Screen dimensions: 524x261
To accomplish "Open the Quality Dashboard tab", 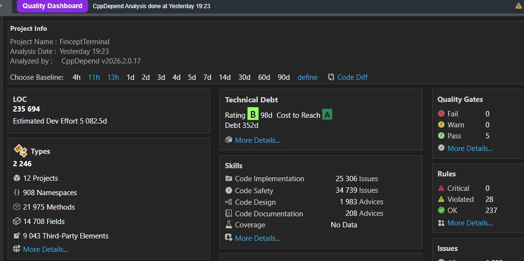I will tap(52, 6).
